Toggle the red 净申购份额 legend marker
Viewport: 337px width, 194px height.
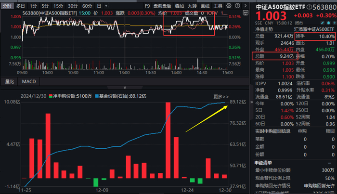(x=51, y=96)
